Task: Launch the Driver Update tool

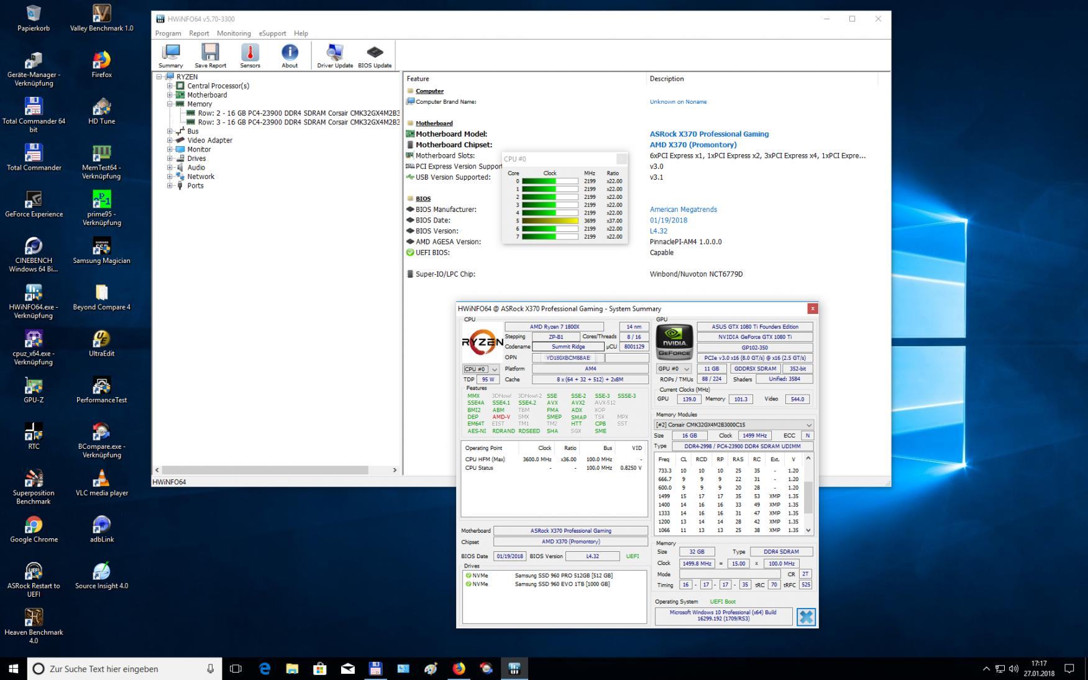Action: click(x=334, y=55)
